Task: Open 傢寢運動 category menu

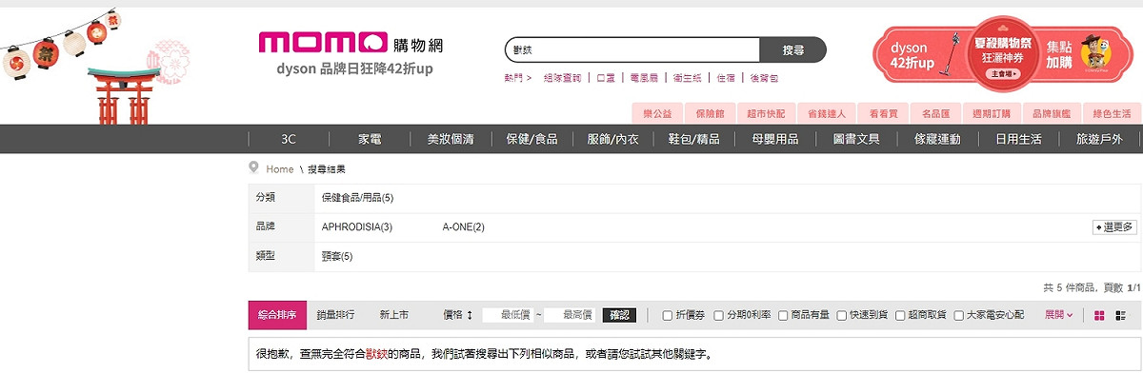Action: coord(937,139)
